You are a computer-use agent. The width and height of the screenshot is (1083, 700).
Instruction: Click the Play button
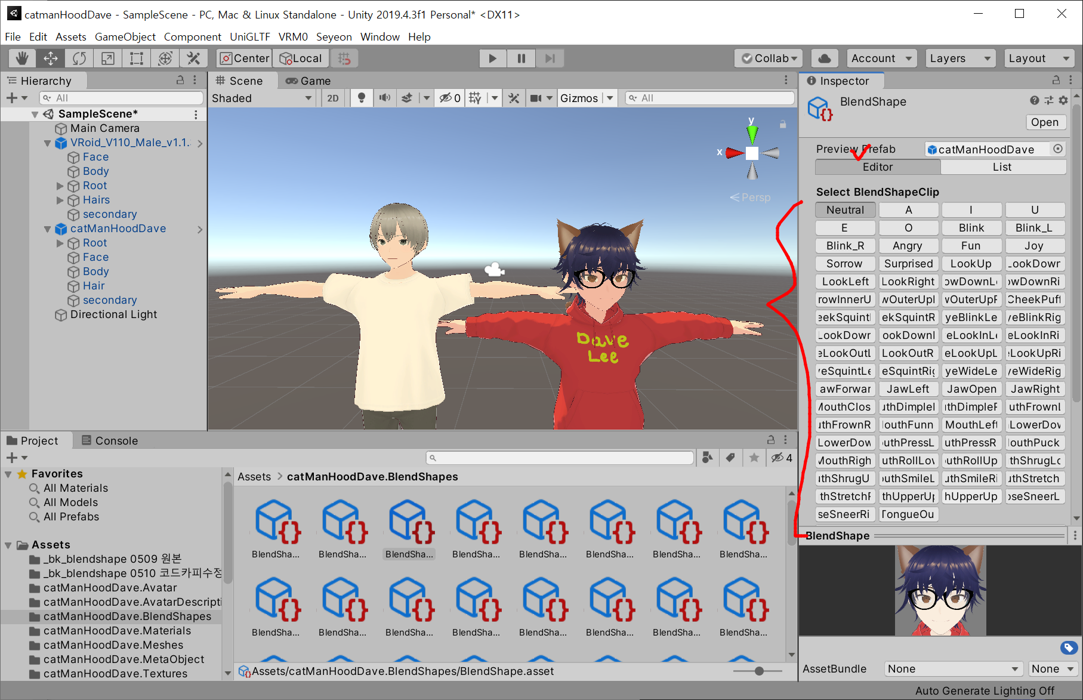pyautogui.click(x=493, y=58)
